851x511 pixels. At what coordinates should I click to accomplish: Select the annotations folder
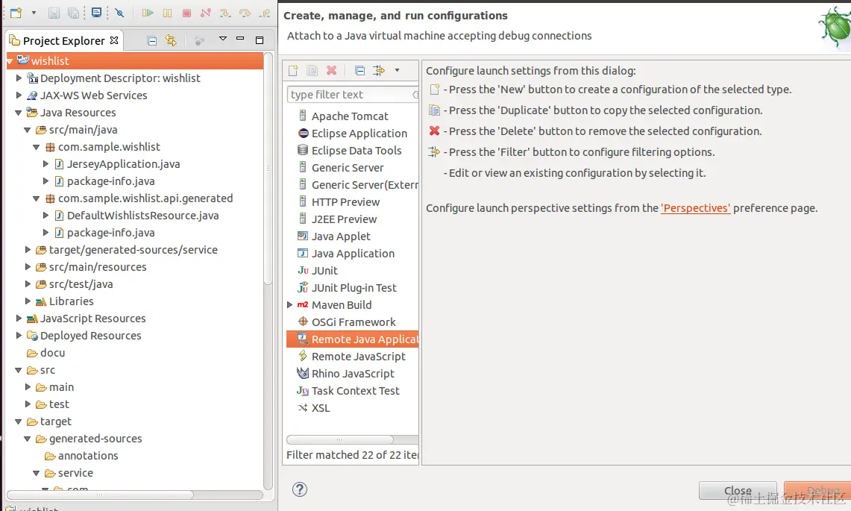pyautogui.click(x=81, y=456)
